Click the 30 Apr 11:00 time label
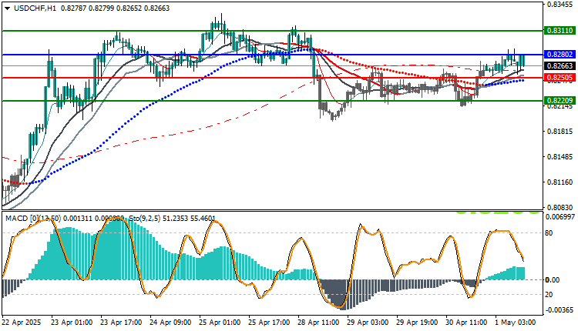The width and height of the screenshot is (578, 331). click(467, 323)
